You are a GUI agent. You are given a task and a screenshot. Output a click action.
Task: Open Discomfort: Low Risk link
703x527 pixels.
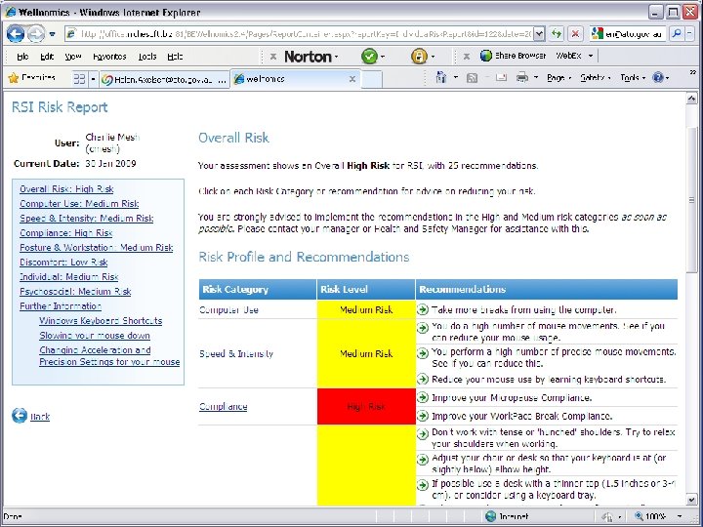point(63,263)
